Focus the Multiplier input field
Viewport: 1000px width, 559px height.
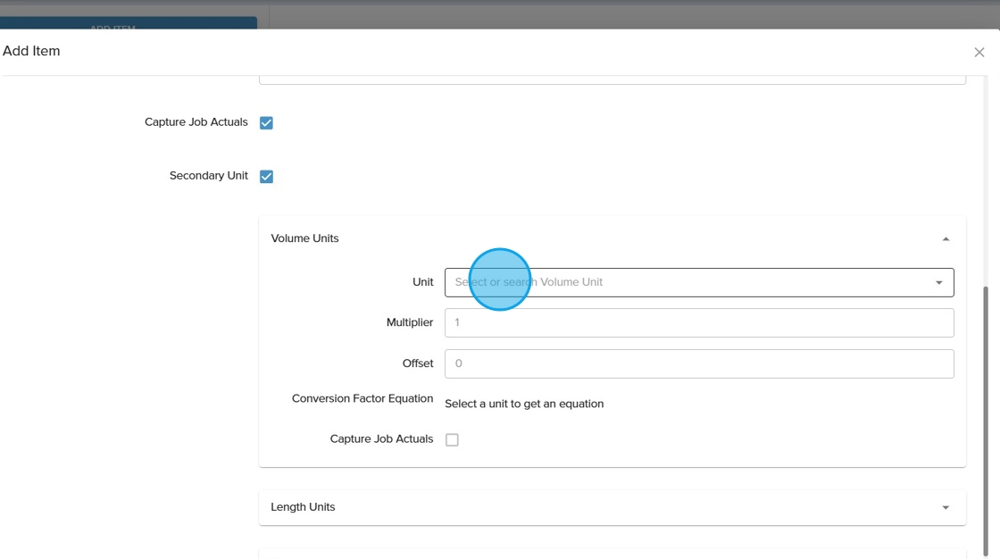[698, 322]
